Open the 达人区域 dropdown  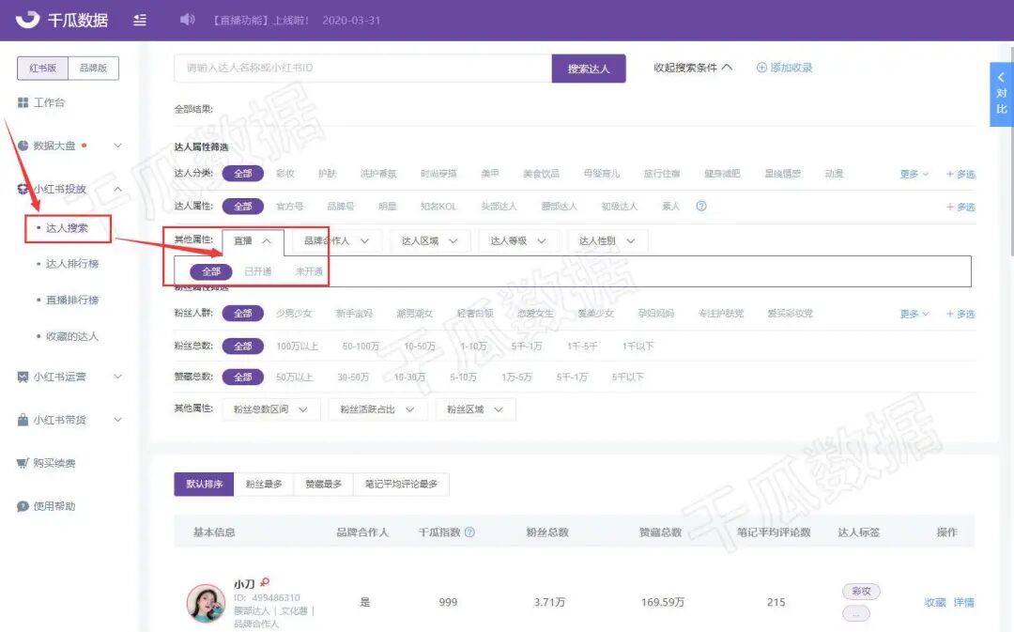click(x=429, y=240)
